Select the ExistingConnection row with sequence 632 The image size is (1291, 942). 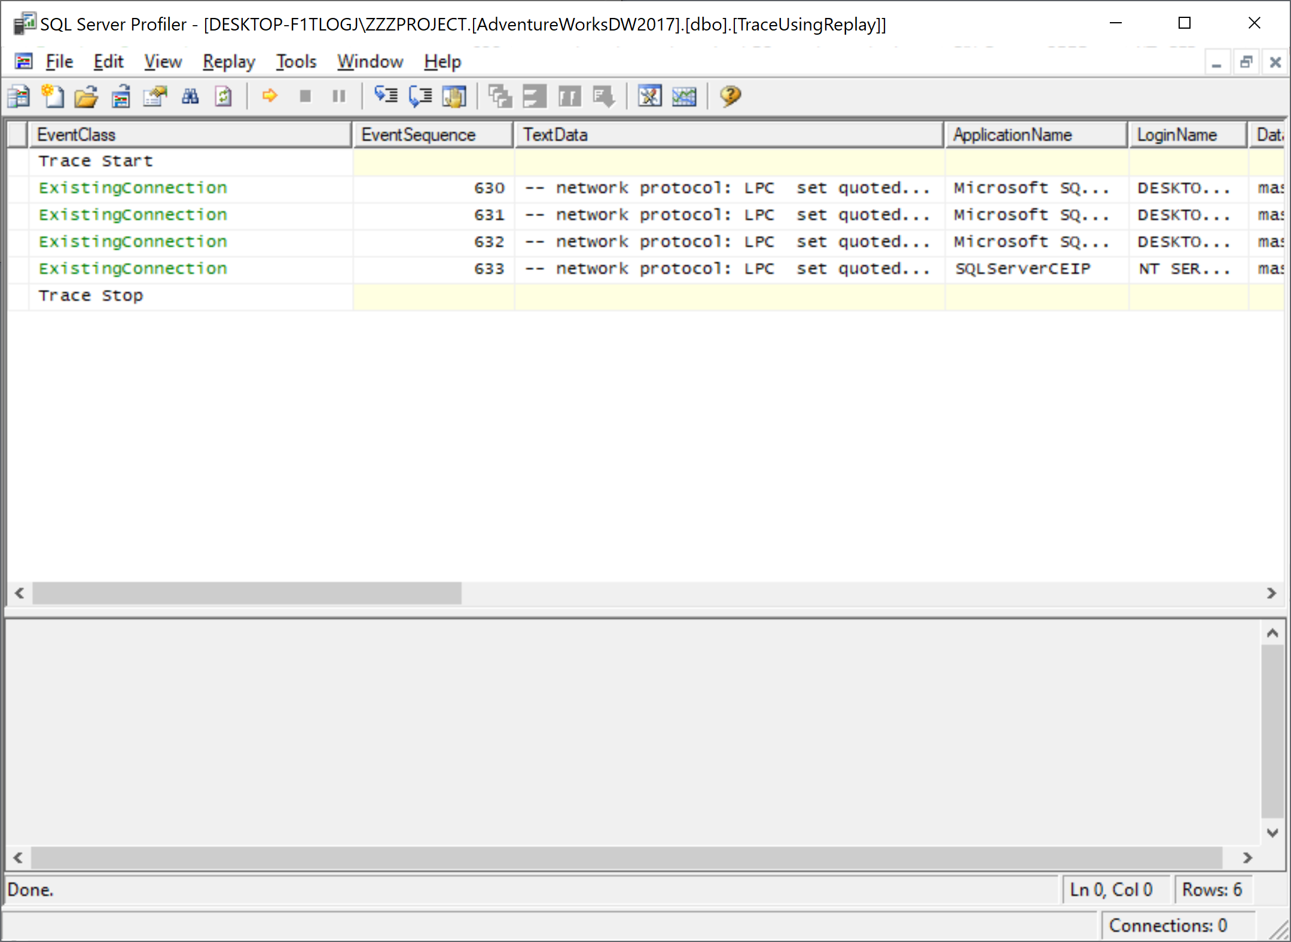point(133,242)
